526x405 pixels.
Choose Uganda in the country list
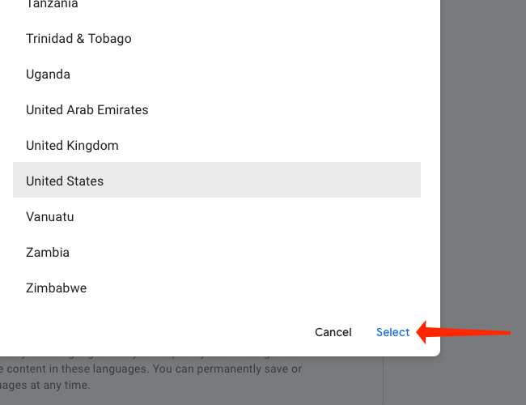pos(49,75)
